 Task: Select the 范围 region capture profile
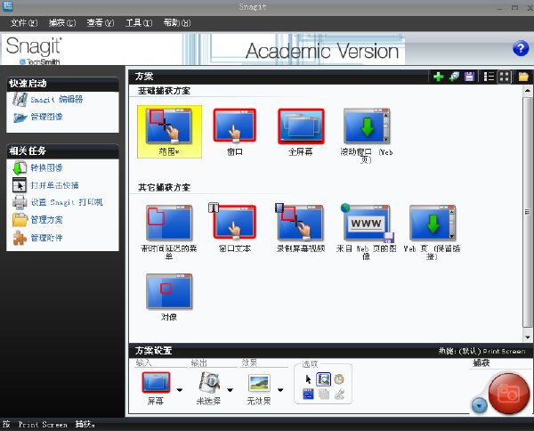click(x=169, y=132)
